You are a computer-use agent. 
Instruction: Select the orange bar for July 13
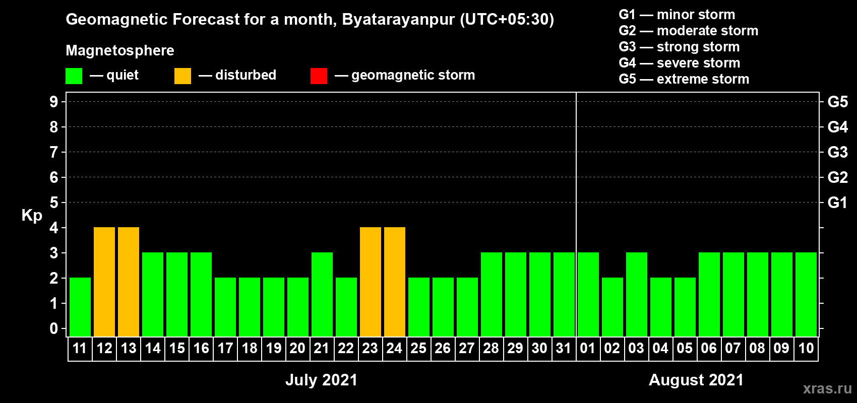129,282
